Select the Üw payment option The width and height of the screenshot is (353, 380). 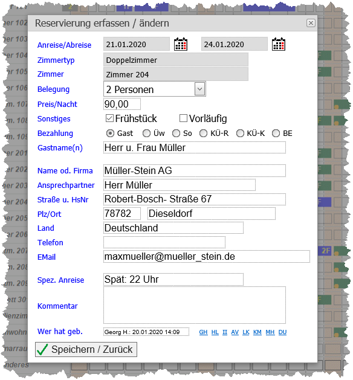click(x=146, y=134)
